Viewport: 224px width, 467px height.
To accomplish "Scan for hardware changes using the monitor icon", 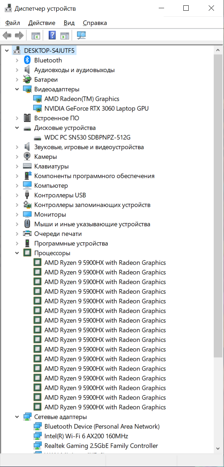I will click(81, 35).
